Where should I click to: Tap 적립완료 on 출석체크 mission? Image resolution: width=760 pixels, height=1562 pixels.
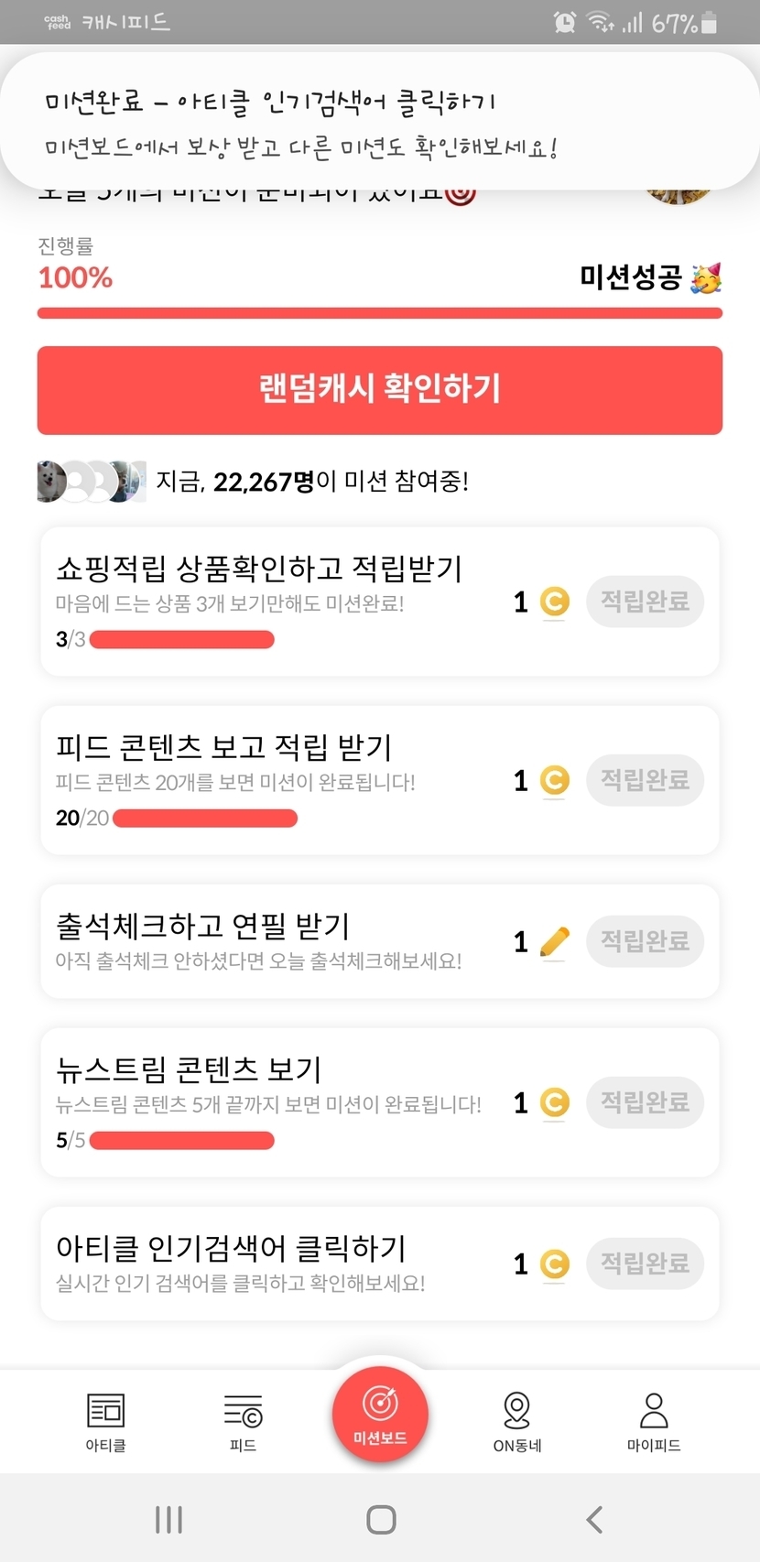tap(645, 941)
